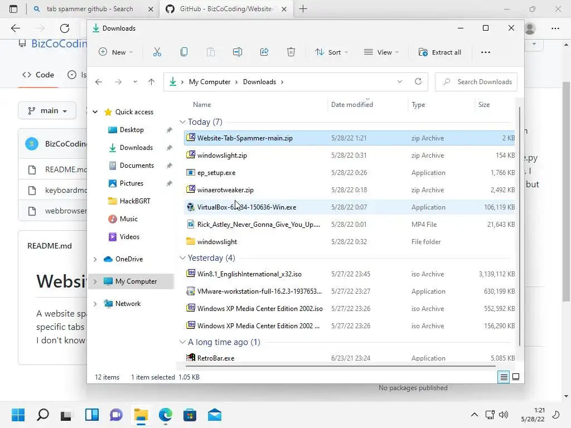This screenshot has height=428, width=571.
Task: Open the View dropdown
Action: point(381,52)
